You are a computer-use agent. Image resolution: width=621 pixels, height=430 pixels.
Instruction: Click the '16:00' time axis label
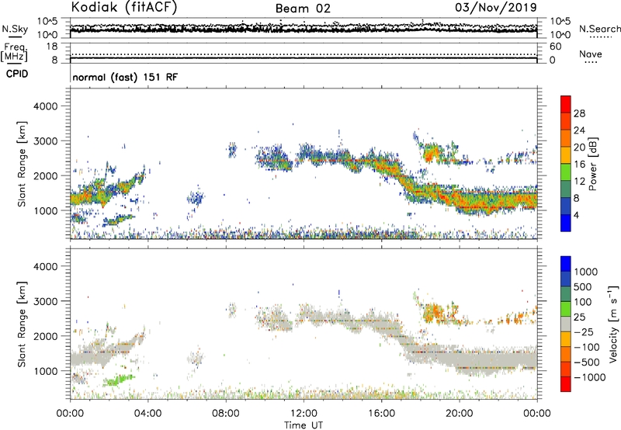(381, 414)
